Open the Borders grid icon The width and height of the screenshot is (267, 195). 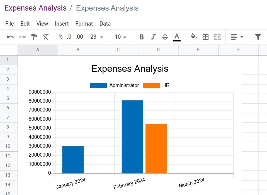205,37
